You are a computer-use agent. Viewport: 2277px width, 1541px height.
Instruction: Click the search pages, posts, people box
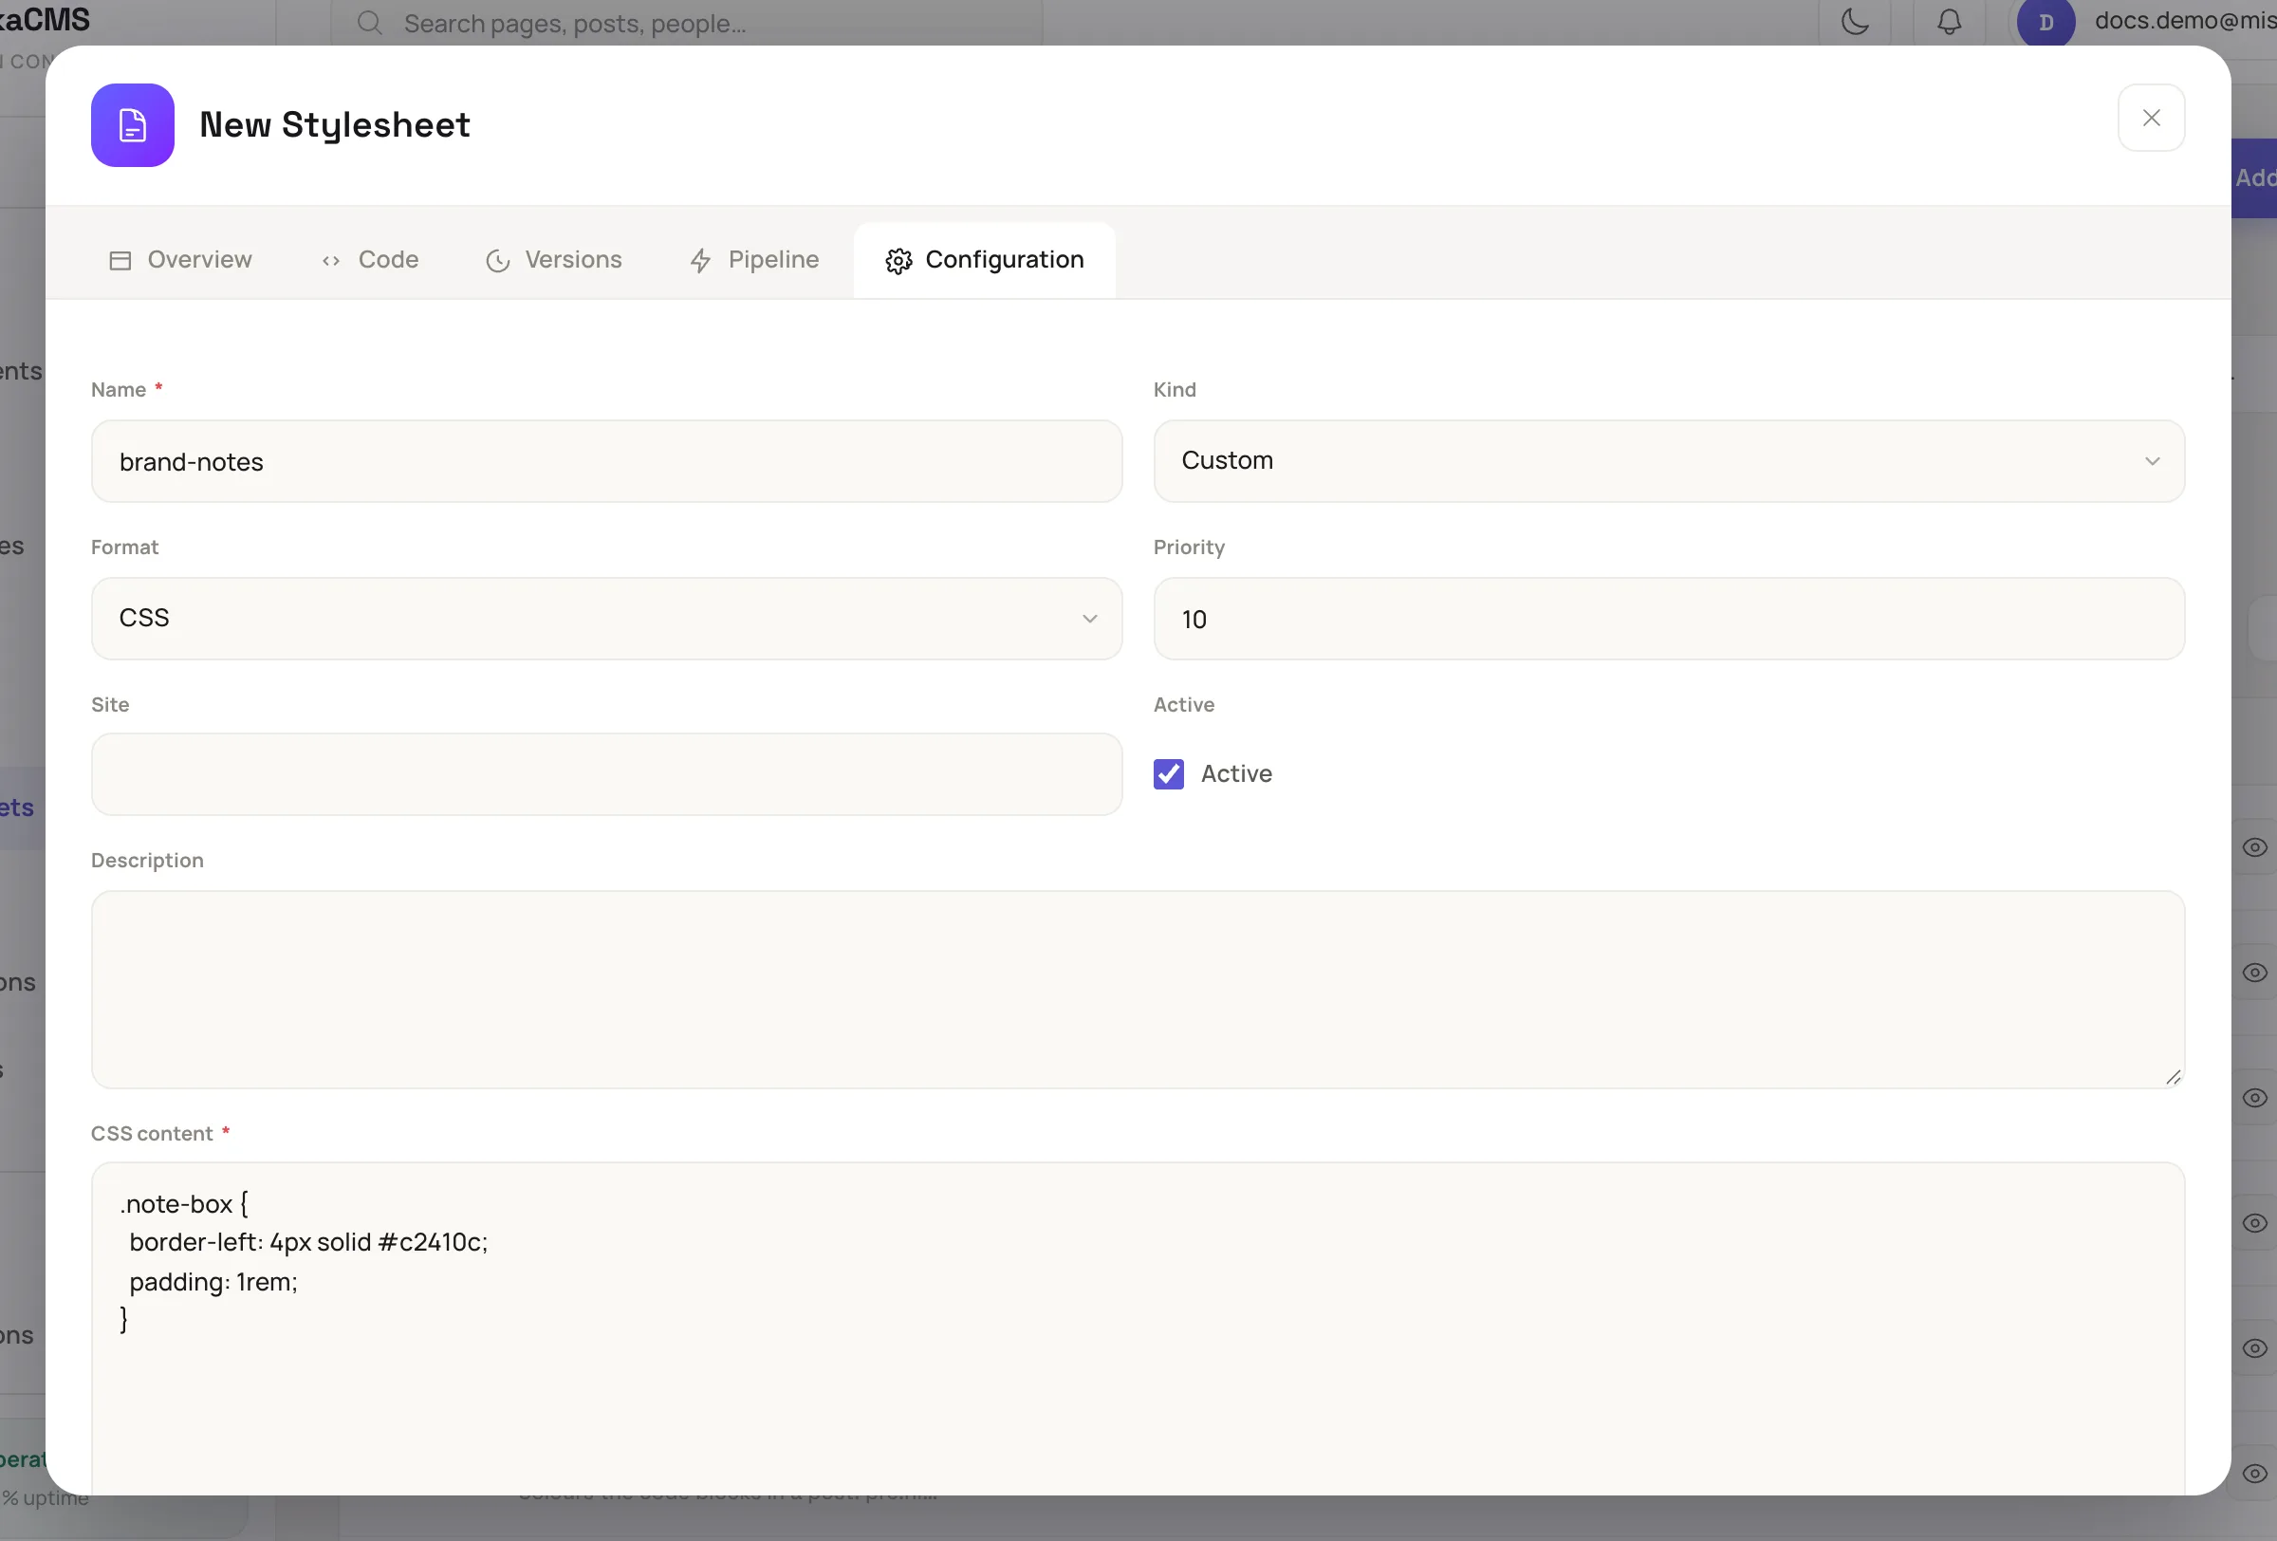point(687,23)
